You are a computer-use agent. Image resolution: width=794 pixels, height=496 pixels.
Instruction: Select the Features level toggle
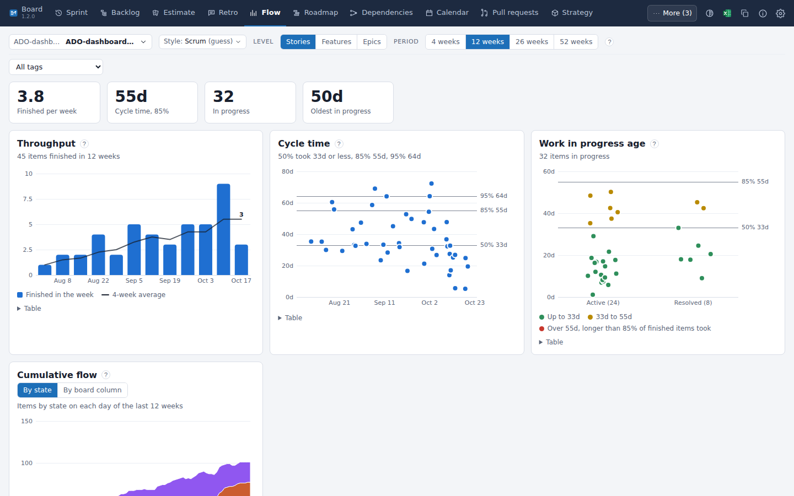click(x=336, y=42)
